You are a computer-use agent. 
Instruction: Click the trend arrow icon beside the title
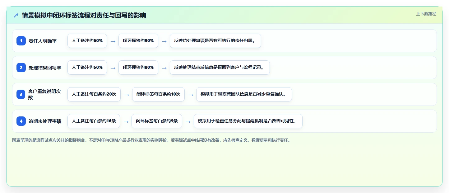coord(16,16)
